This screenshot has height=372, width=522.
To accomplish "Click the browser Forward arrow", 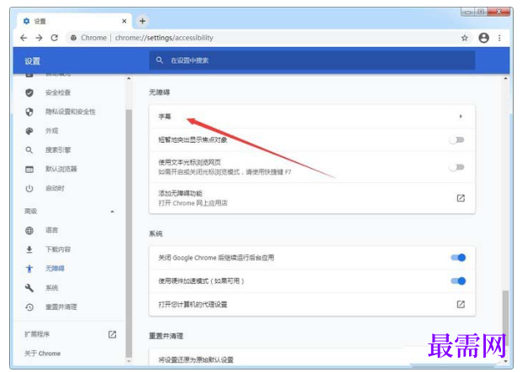I will 39,38.
